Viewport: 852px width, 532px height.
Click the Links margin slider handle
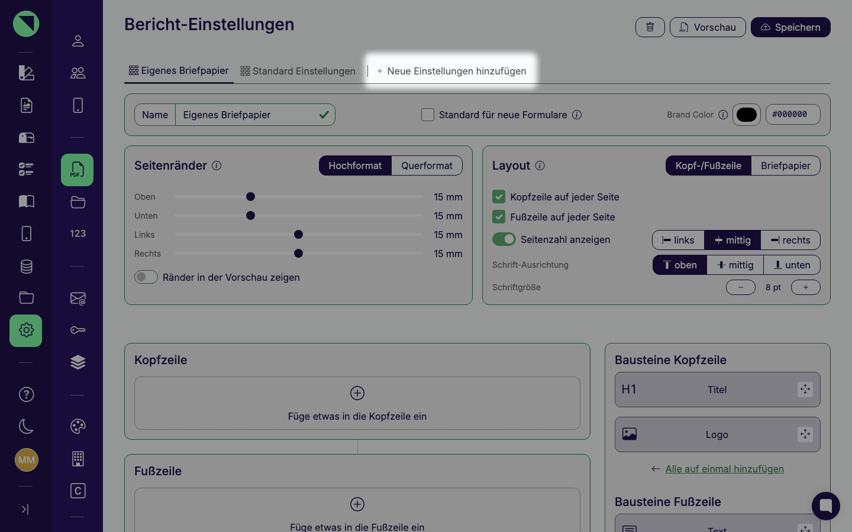click(x=298, y=235)
